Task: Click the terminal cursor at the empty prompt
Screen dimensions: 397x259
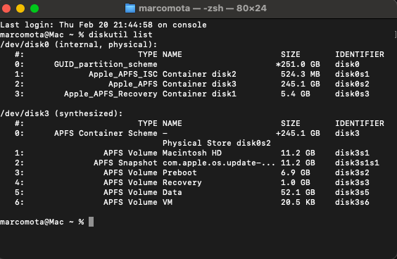Action: pyautogui.click(x=91, y=222)
